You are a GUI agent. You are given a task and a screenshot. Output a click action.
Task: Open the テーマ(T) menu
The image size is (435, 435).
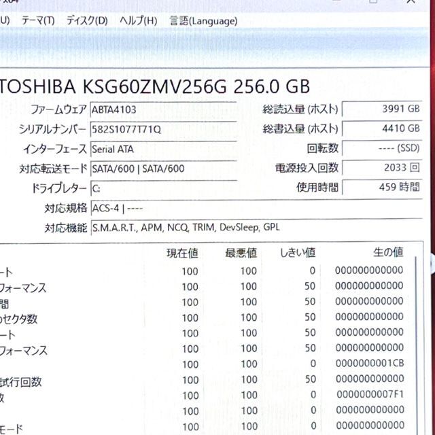38,21
